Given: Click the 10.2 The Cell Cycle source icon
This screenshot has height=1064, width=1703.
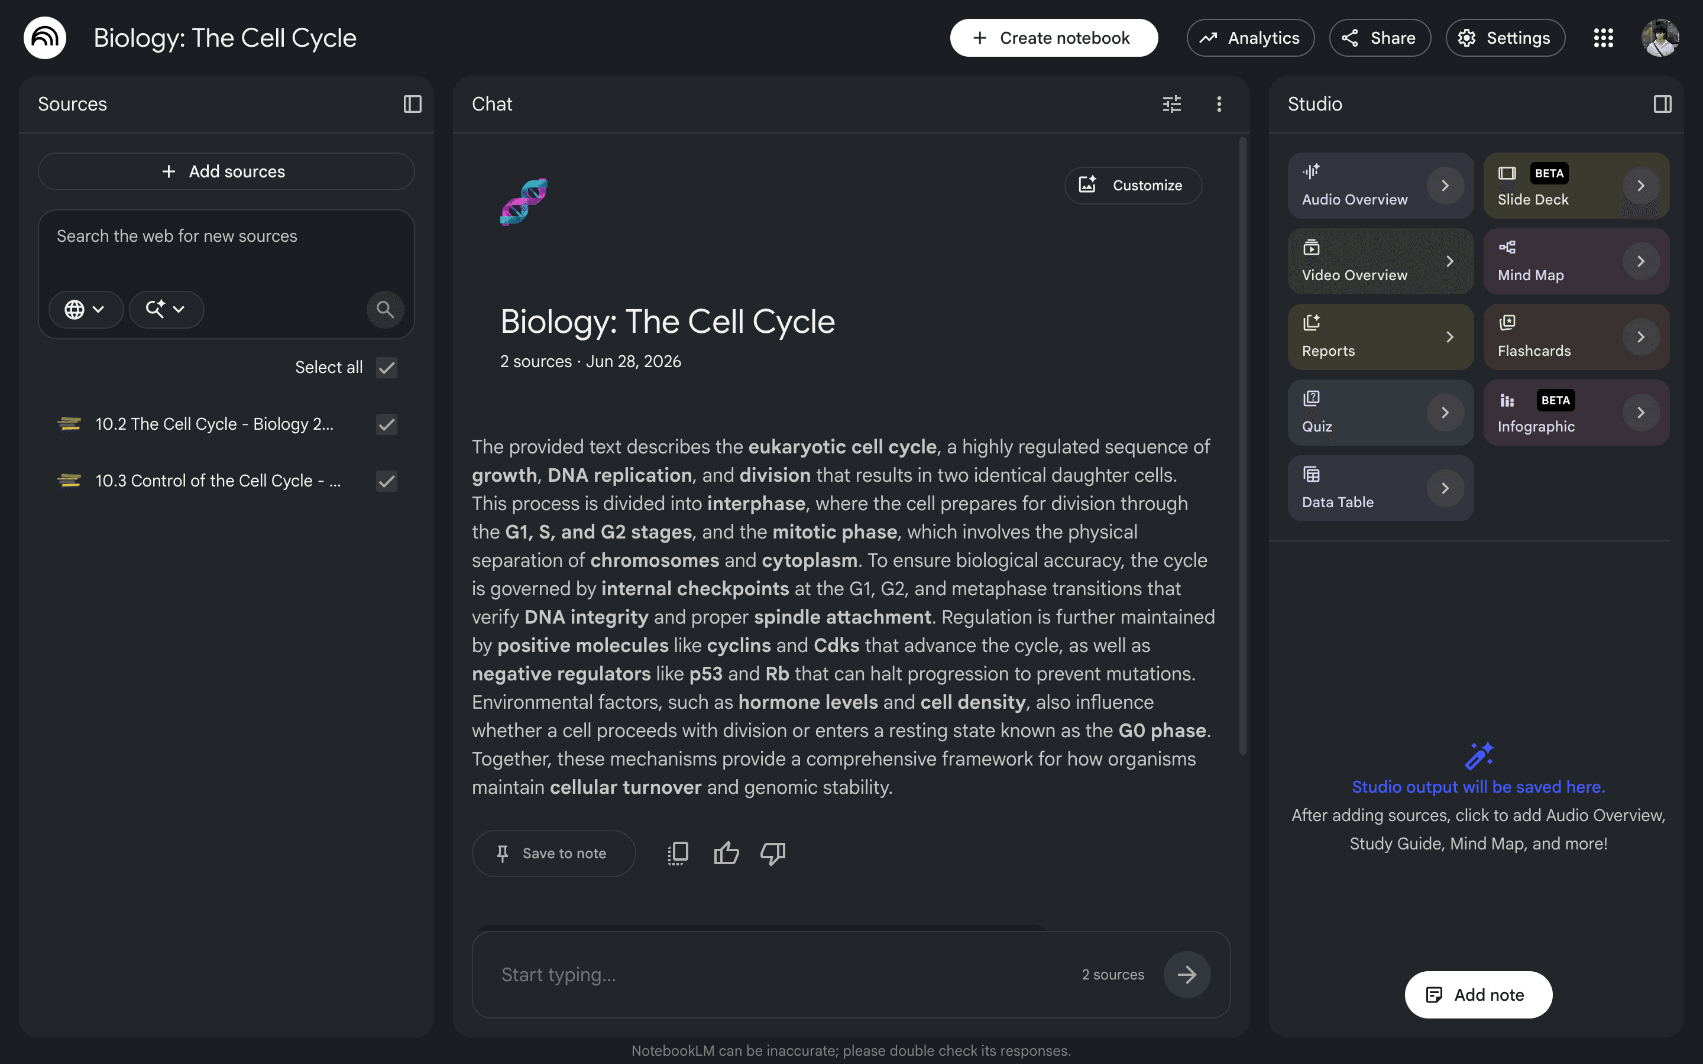Looking at the screenshot, I should (69, 424).
